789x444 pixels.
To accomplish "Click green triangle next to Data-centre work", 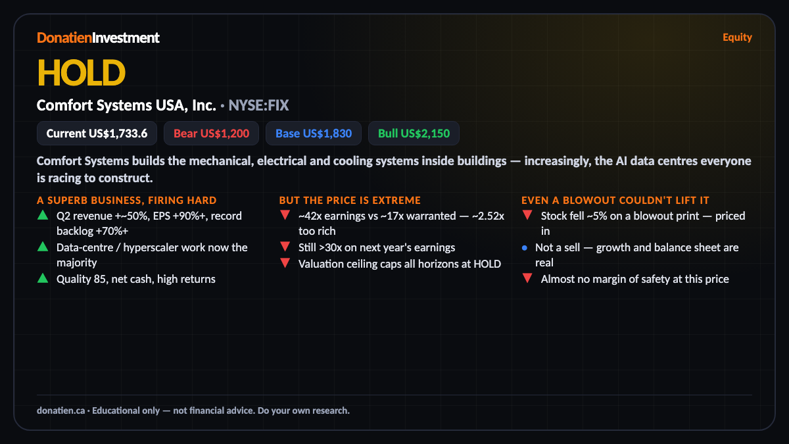I will [43, 247].
